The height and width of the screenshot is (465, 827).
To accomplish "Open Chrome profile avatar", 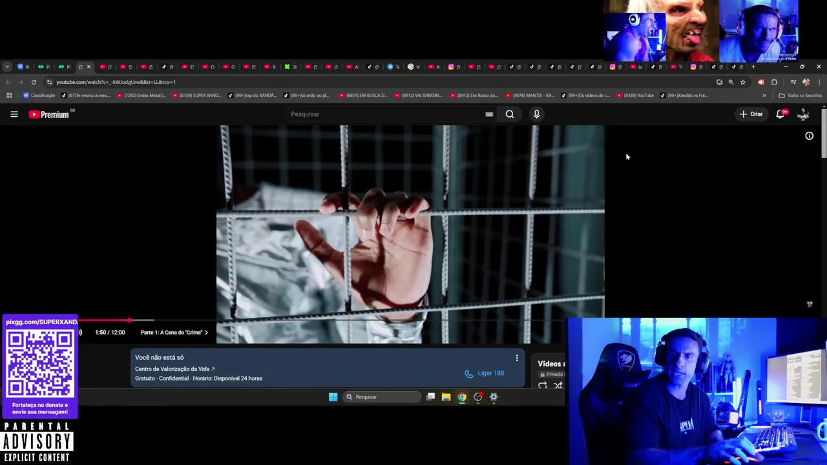I will click(x=806, y=82).
